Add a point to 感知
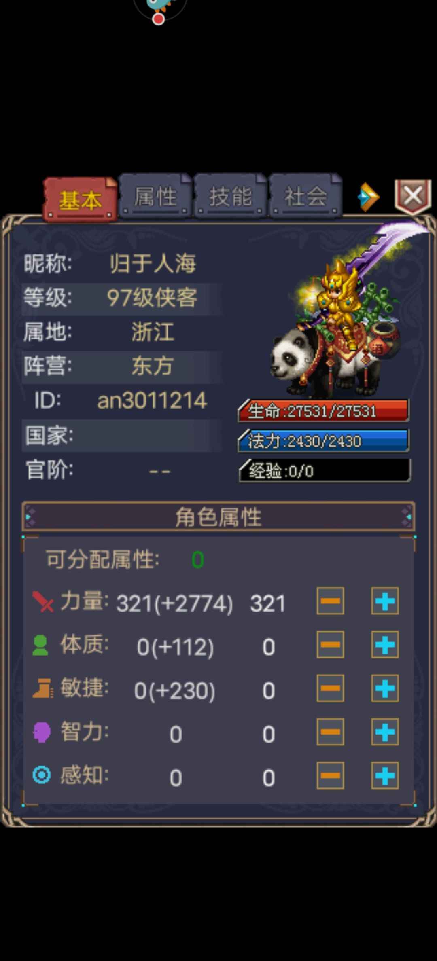 385,776
